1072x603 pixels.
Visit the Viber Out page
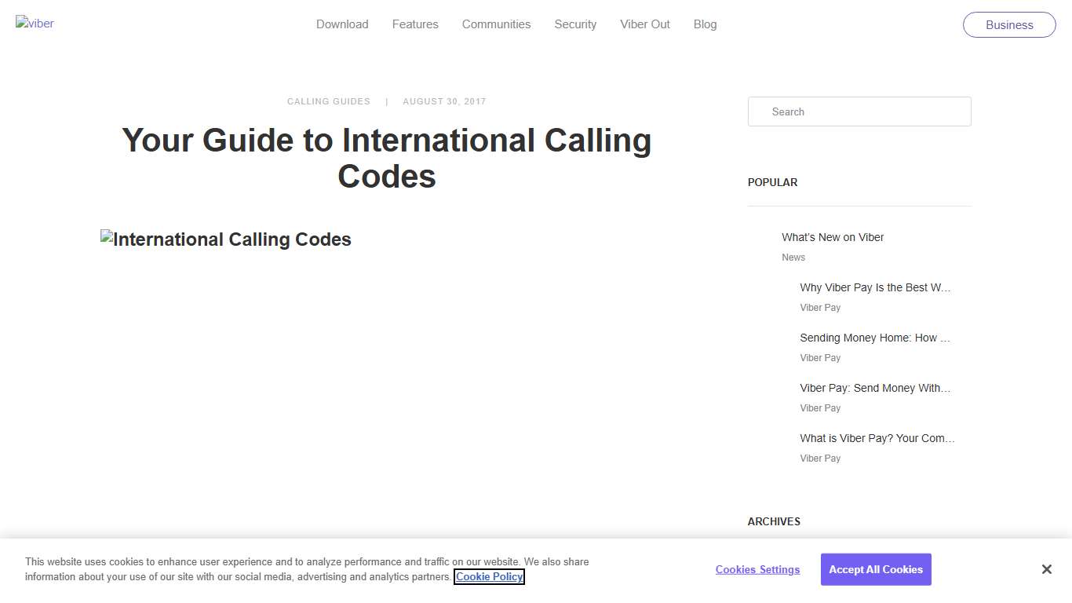(645, 24)
